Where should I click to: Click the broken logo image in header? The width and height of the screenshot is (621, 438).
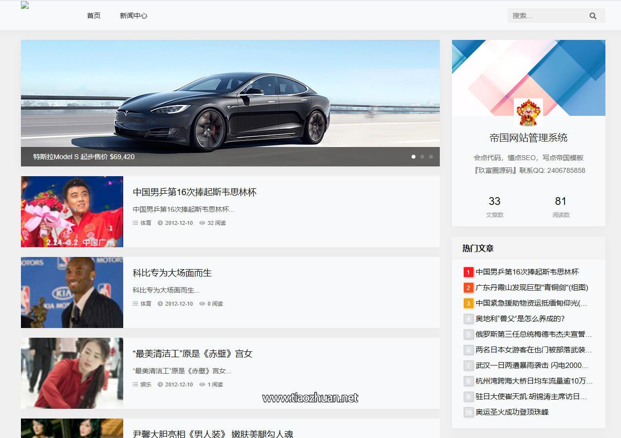point(25,5)
